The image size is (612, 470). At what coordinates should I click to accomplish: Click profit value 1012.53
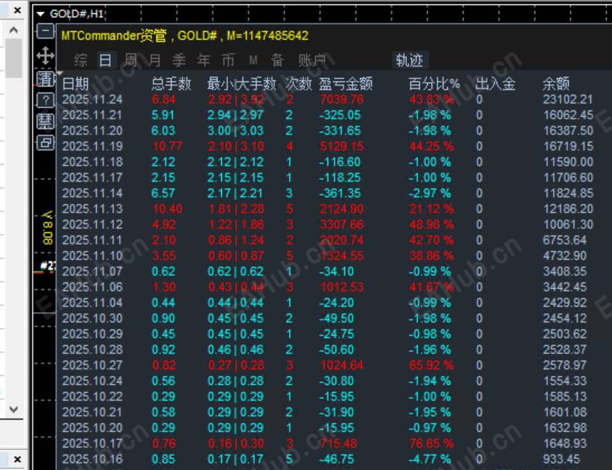[x=341, y=287]
